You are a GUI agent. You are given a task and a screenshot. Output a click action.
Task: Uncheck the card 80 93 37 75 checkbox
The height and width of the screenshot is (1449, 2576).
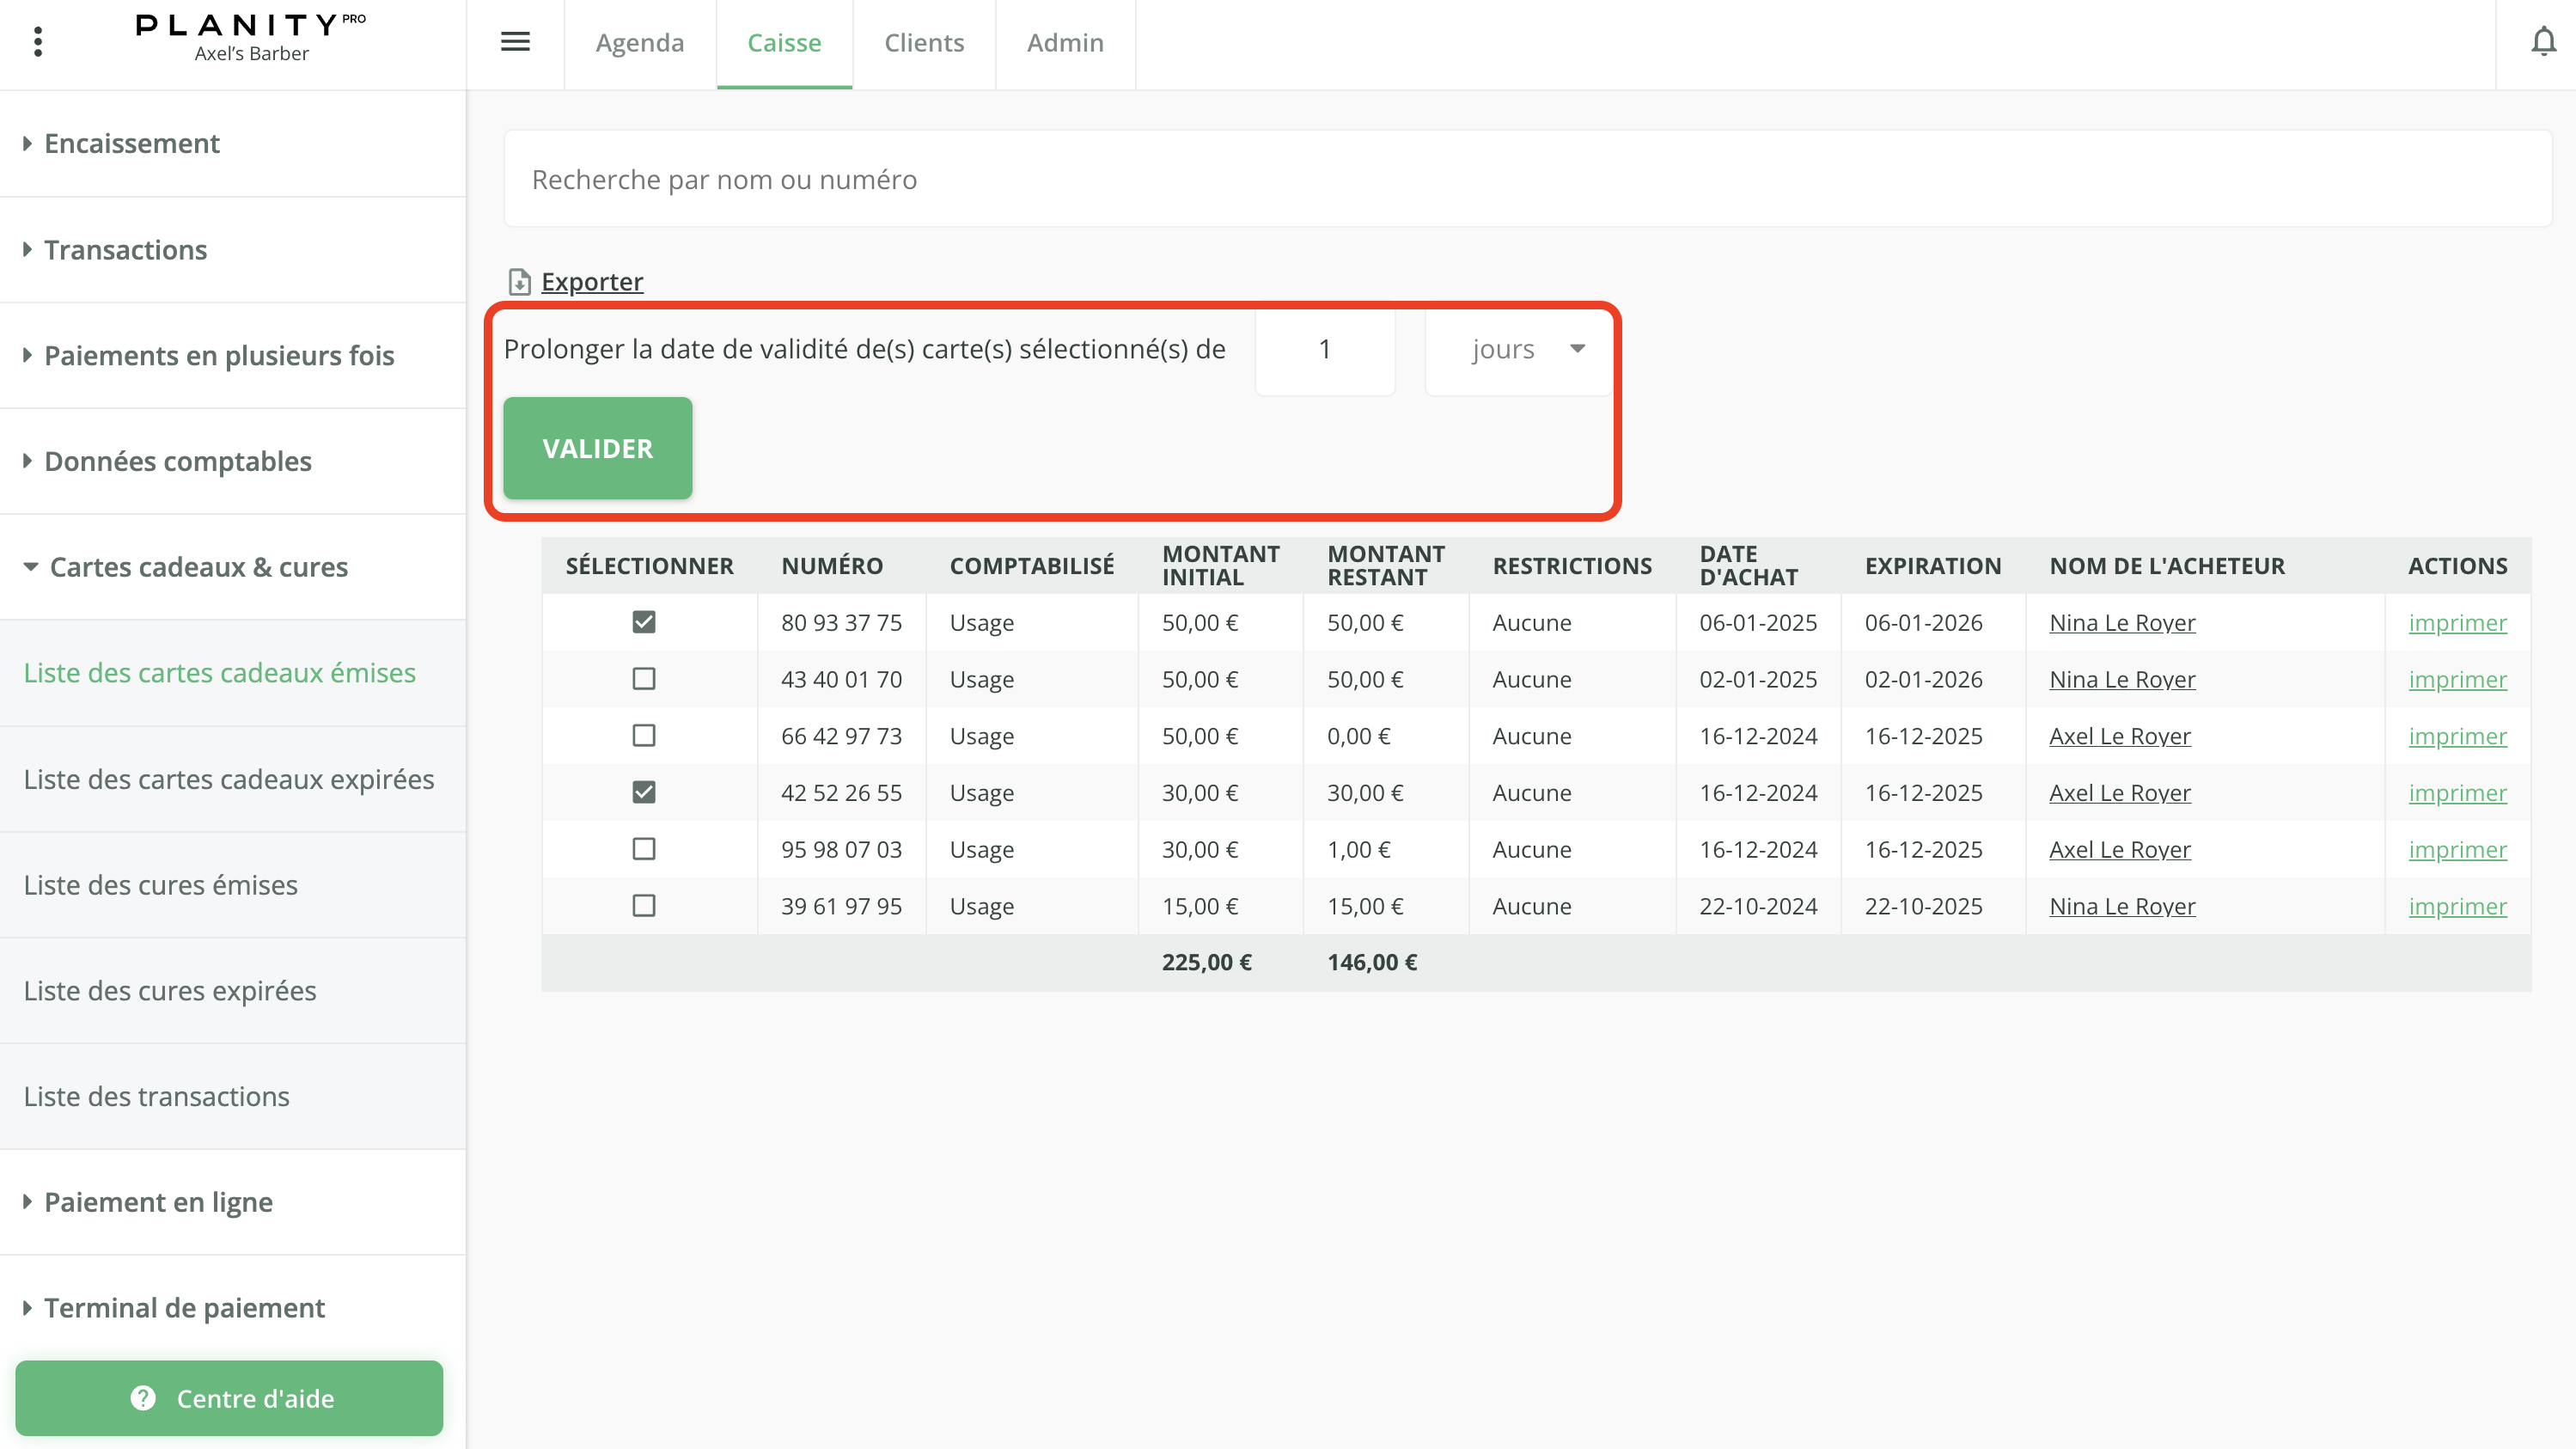coord(644,622)
